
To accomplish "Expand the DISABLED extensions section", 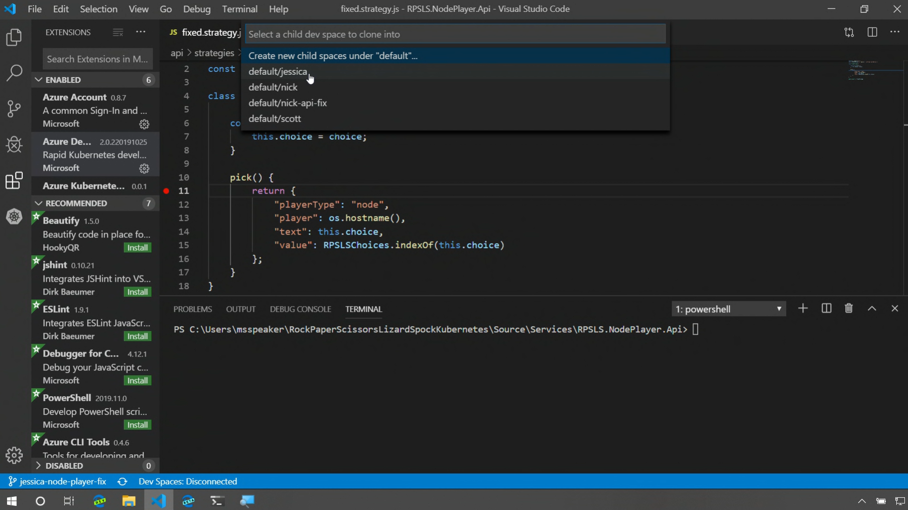I will click(x=39, y=466).
